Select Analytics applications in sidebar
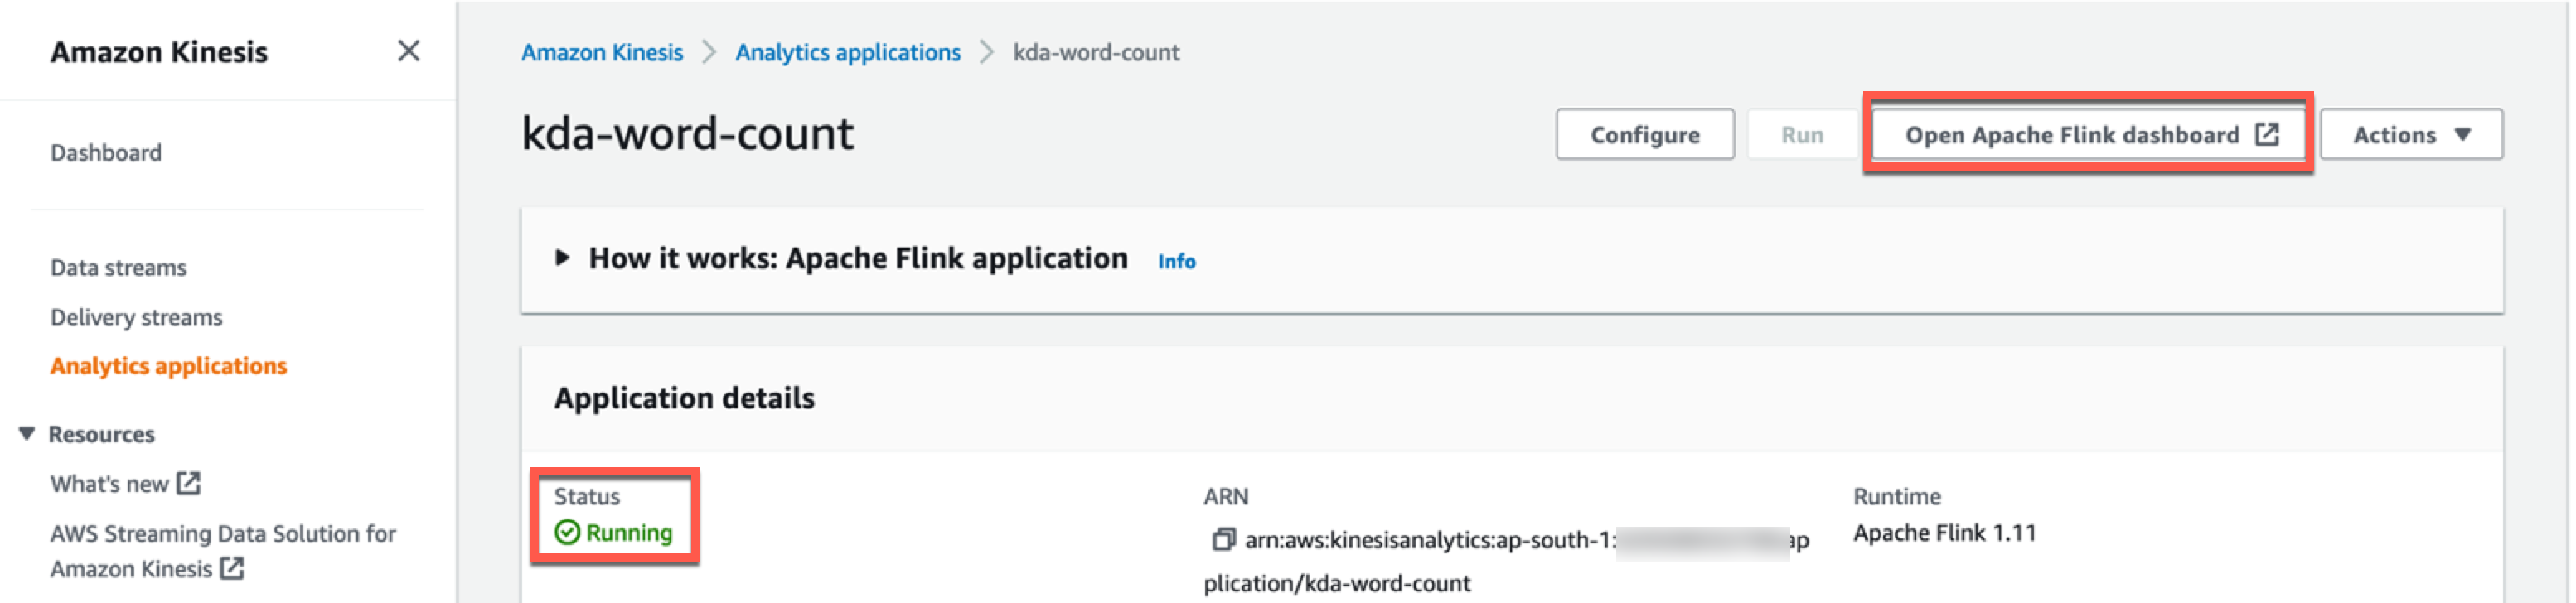Screen dimensions: 2576x603 pos(168,366)
